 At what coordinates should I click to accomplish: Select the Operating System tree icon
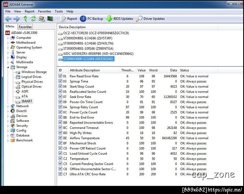(13, 47)
